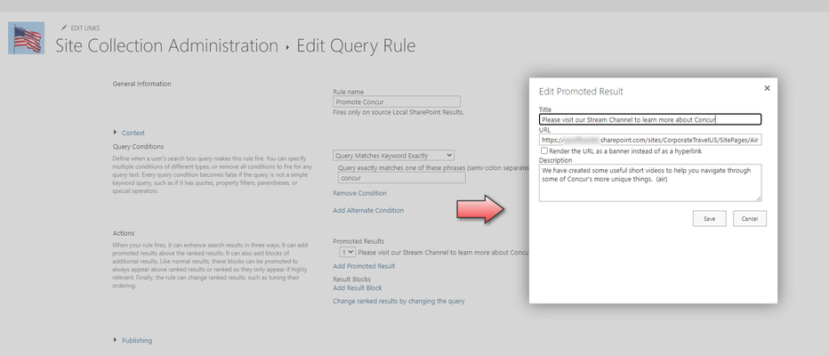Click the EDIT LINKS pencil icon

(x=64, y=28)
